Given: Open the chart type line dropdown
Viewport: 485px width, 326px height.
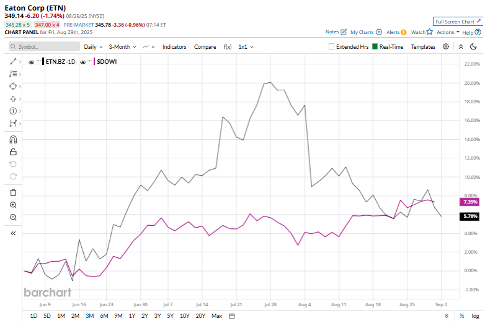Looking at the screenshot, I should 149,47.
